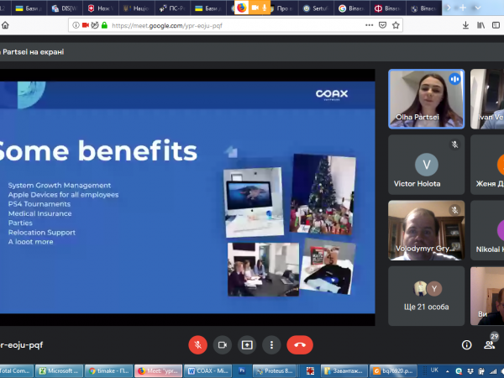
Task: Select Olha Partsel's video tile
Action: point(426,97)
